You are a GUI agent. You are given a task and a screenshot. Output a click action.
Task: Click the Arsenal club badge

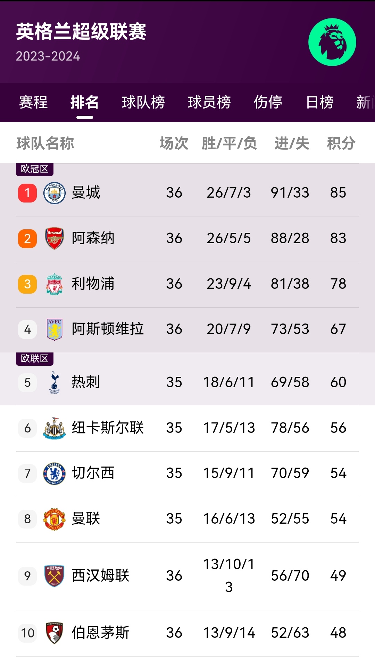(x=55, y=238)
